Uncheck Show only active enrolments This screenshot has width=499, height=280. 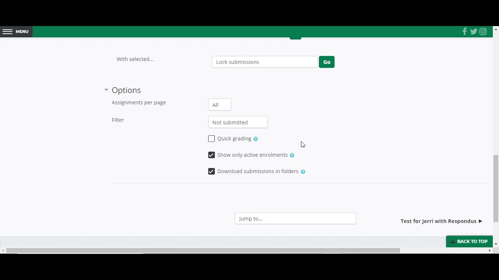coord(211,155)
